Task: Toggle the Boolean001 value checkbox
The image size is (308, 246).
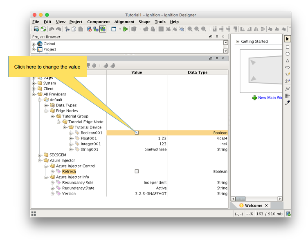Action: click(137, 133)
